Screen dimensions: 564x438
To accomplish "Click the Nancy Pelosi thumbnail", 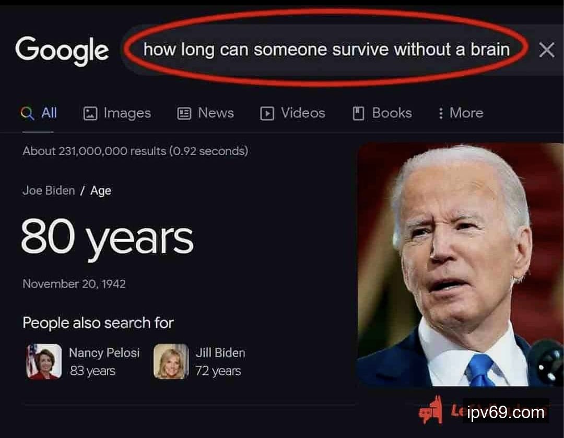I will [44, 361].
